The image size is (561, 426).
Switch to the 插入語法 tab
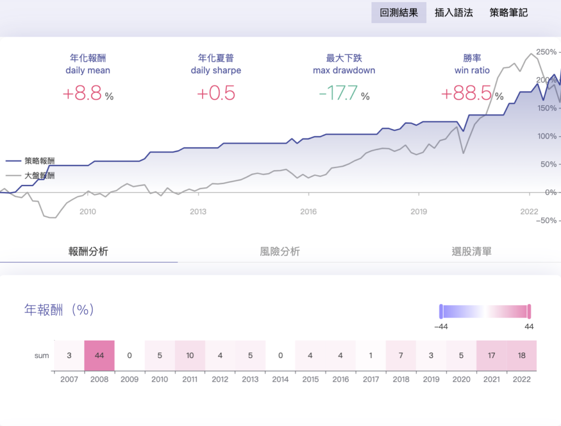(454, 13)
